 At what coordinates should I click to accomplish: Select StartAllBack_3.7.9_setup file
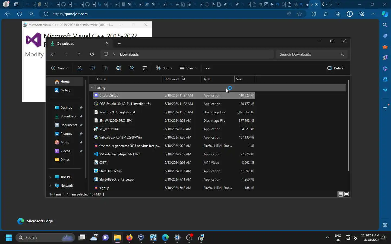coord(174,179)
